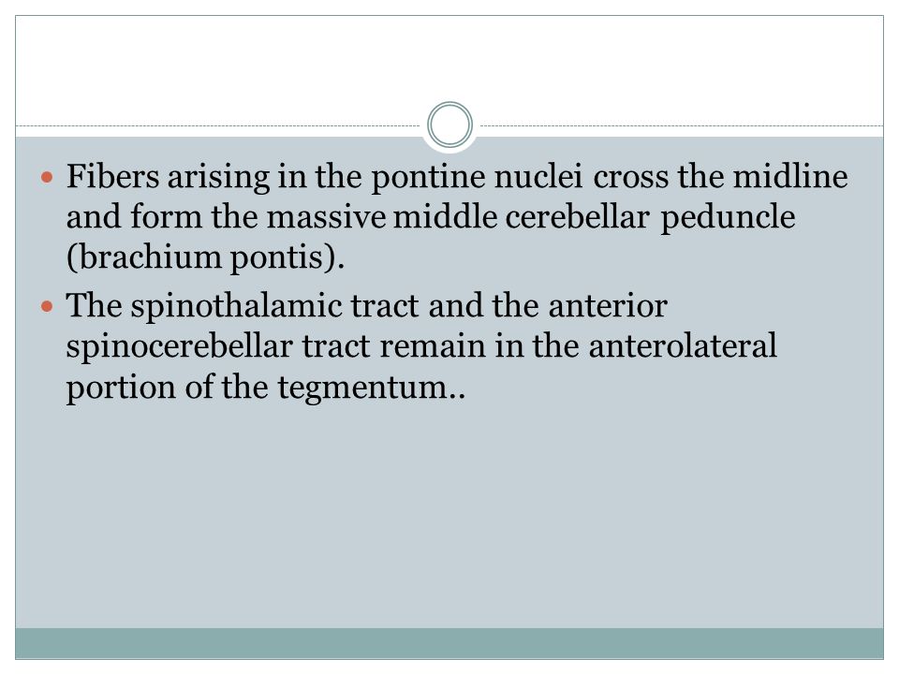This screenshot has height=674, width=899.
Task: Select the orange bullet before "Fibers arising"
Action: tap(47, 177)
